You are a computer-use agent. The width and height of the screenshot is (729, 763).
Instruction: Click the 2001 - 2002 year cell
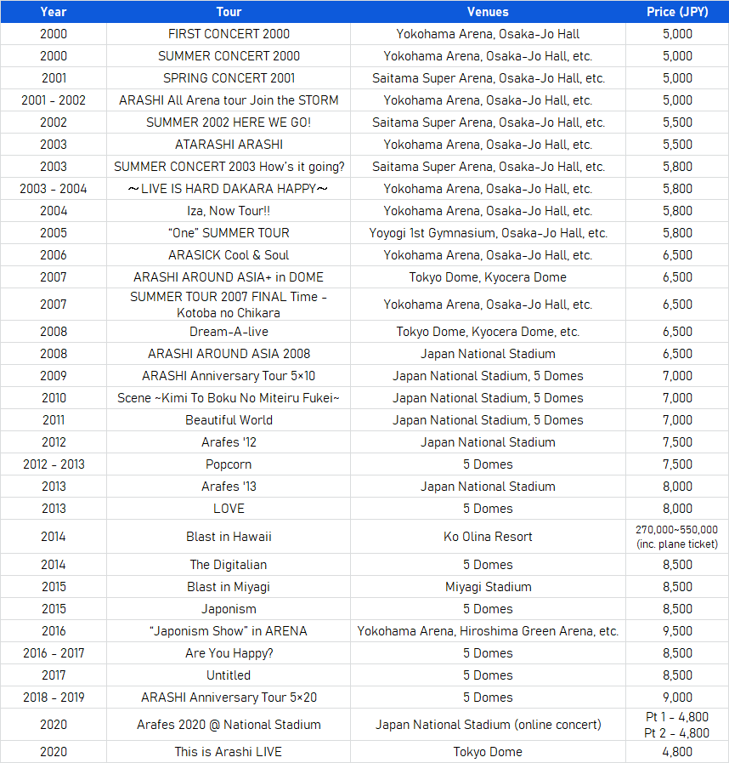click(54, 100)
